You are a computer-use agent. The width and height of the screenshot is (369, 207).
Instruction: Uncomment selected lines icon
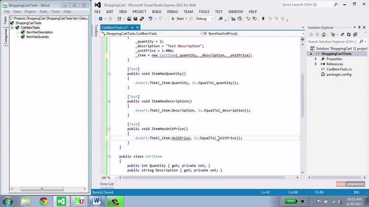[x=255, y=18]
